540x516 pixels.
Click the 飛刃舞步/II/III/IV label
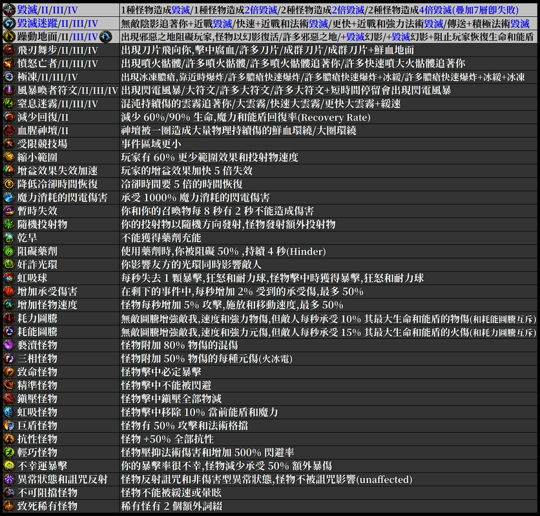(x=57, y=50)
